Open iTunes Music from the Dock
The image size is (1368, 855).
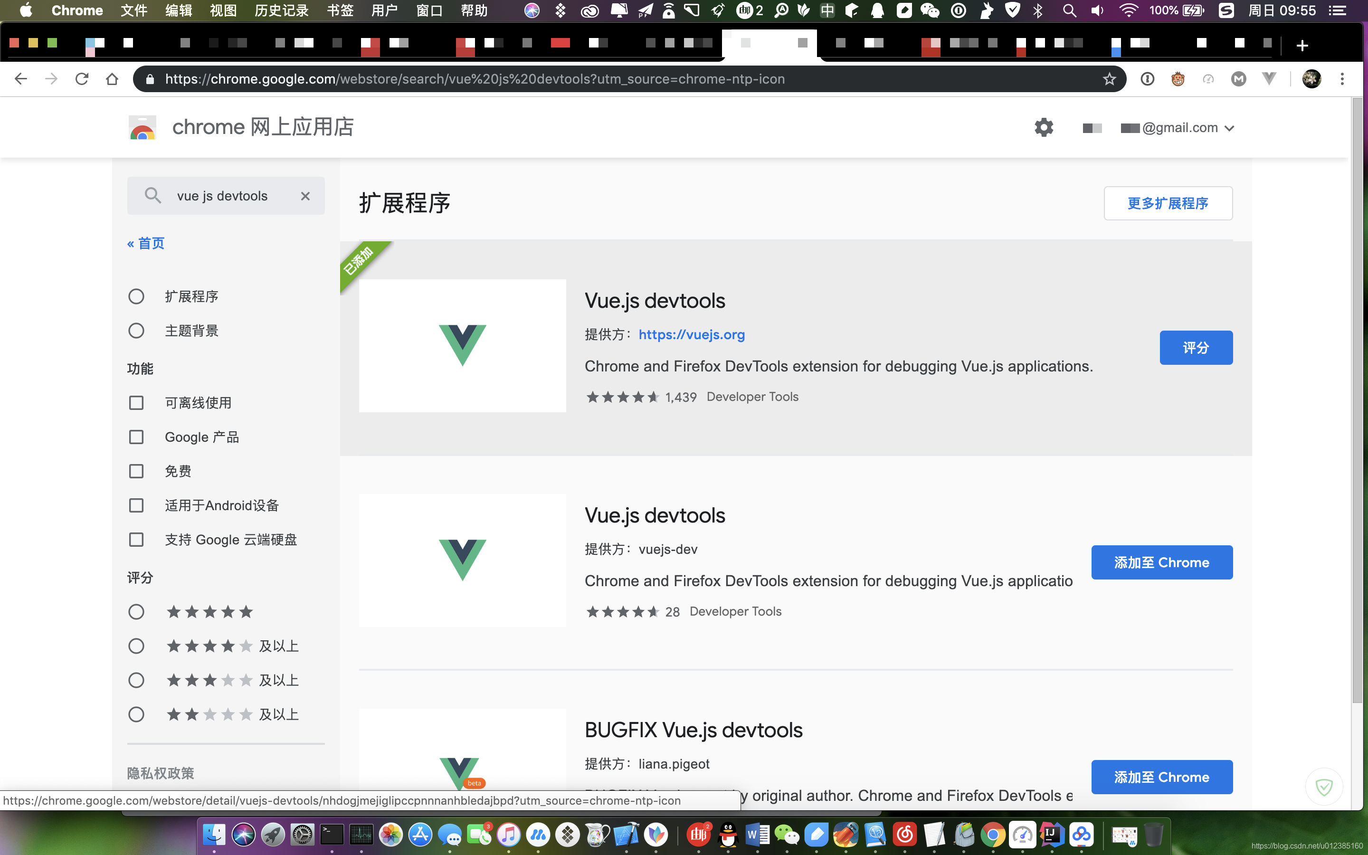coord(508,835)
